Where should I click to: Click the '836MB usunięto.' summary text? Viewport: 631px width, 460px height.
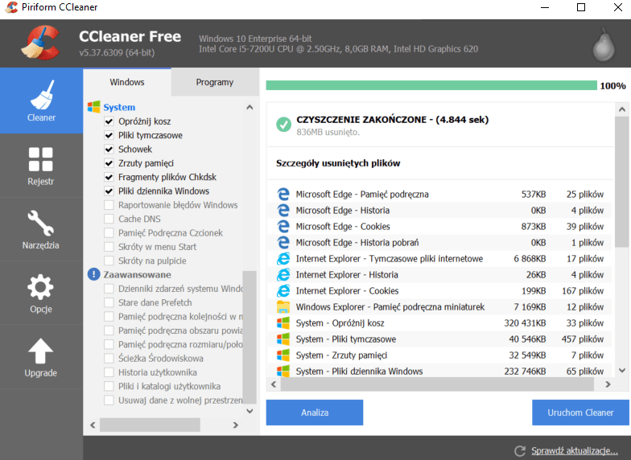pos(328,132)
